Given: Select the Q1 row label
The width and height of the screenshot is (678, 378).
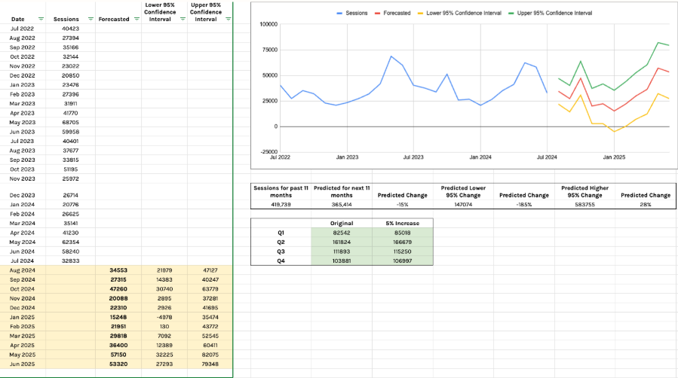Looking at the screenshot, I should coord(281,233).
